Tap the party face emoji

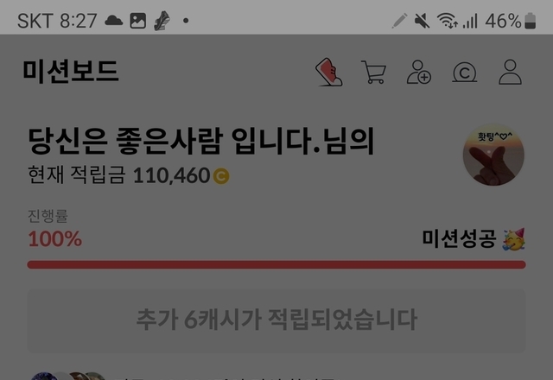click(x=514, y=239)
